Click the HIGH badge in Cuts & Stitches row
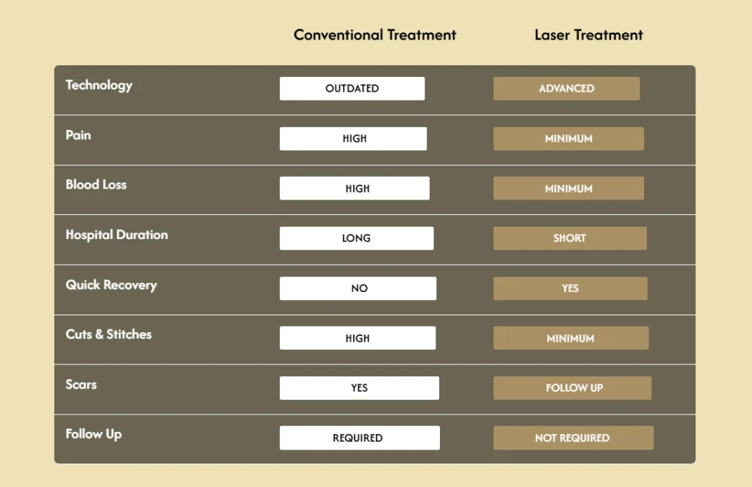Screen dimensions: 752x487 click(x=358, y=338)
